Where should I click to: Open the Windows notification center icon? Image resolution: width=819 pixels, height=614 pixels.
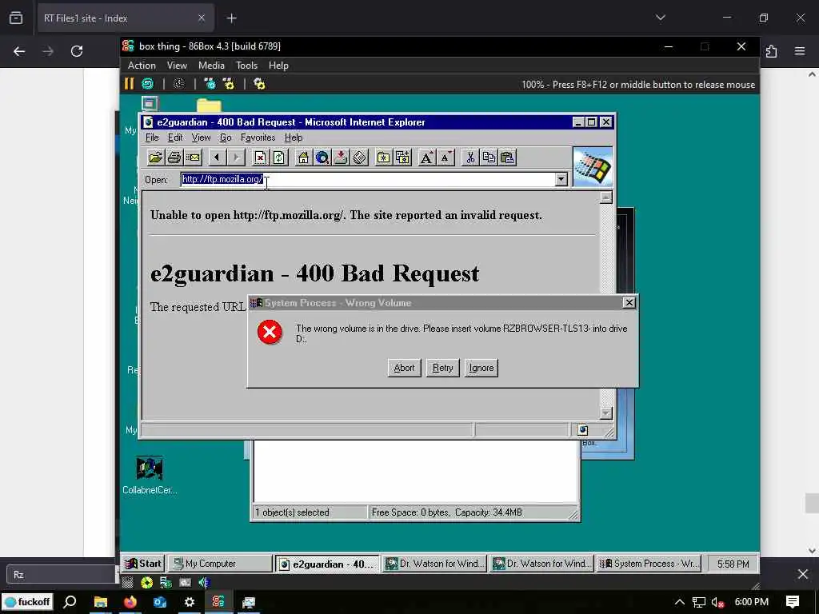(x=793, y=602)
